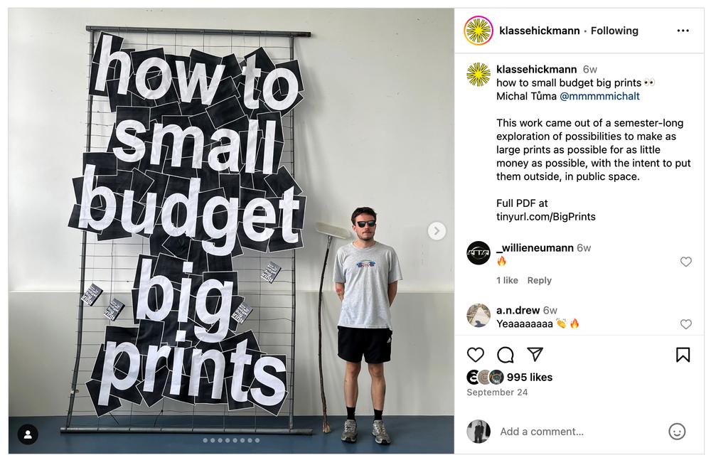View the 995 likes list
This screenshot has height=465, width=711.
(529, 378)
